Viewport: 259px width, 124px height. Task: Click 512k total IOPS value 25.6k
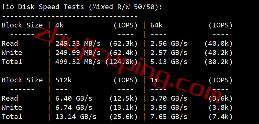[x=123, y=117]
